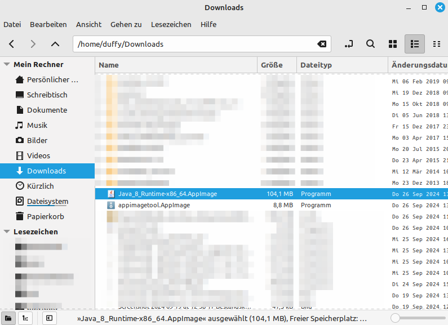Collapse the Mein Rechner section
Image resolution: width=448 pixels, height=325 pixels.
pos(7,65)
